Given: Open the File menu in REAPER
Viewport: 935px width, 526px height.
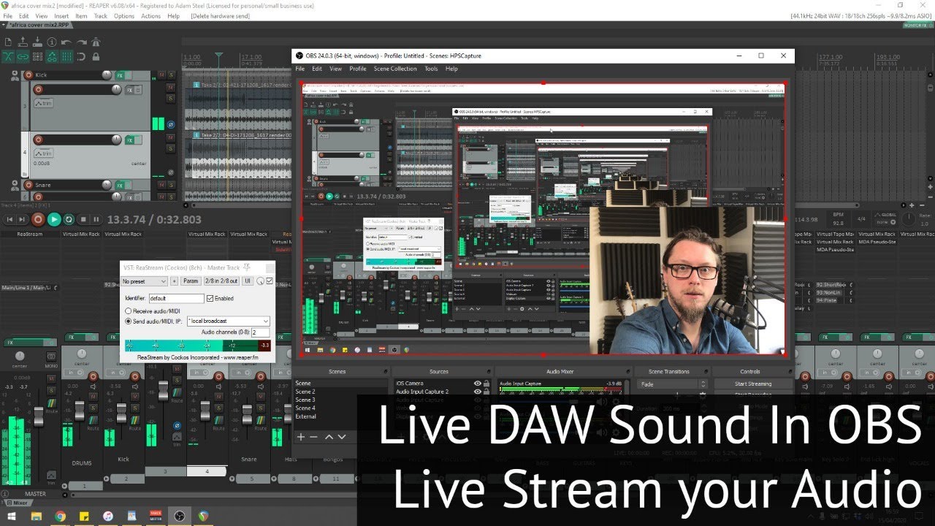Looking at the screenshot, I should click(8, 16).
